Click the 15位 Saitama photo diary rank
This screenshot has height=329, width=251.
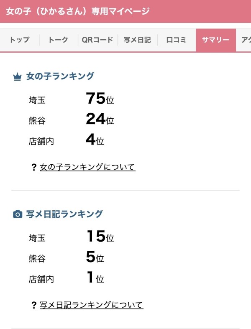[100, 237]
